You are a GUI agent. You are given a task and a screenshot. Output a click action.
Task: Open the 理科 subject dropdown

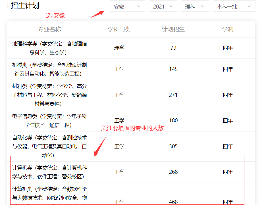click(x=195, y=7)
